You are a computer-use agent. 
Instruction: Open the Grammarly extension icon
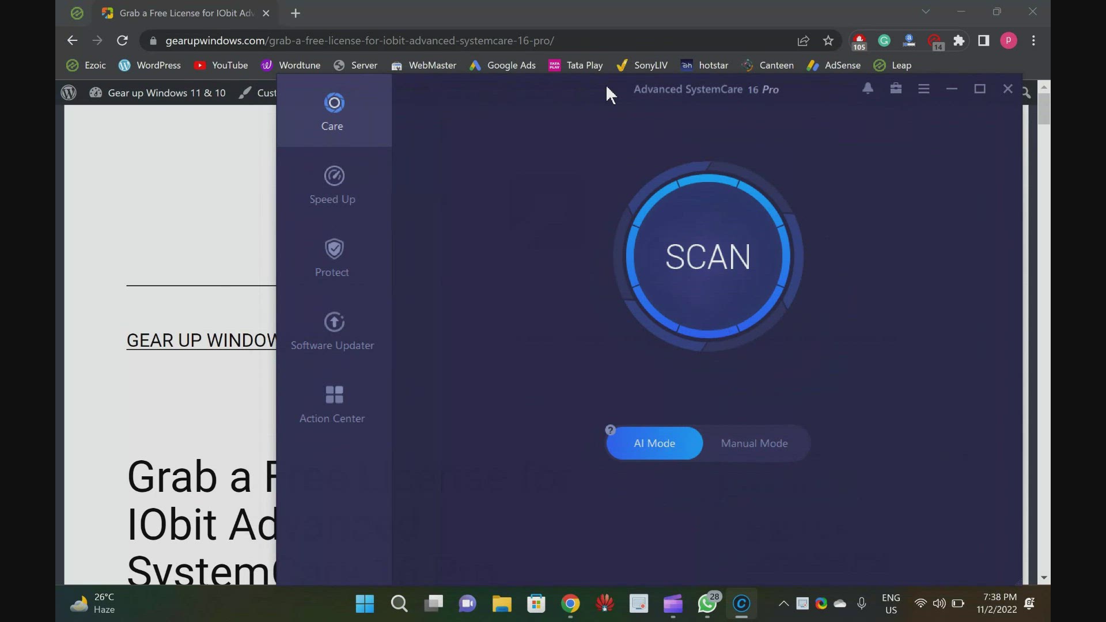(x=884, y=41)
